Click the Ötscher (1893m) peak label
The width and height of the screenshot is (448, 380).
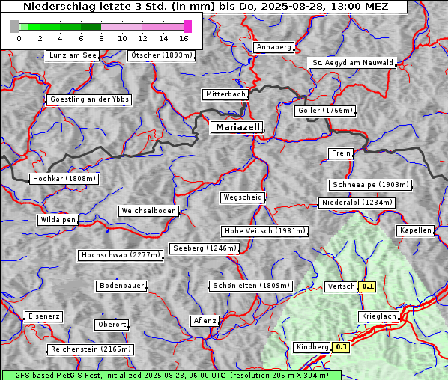click(162, 55)
